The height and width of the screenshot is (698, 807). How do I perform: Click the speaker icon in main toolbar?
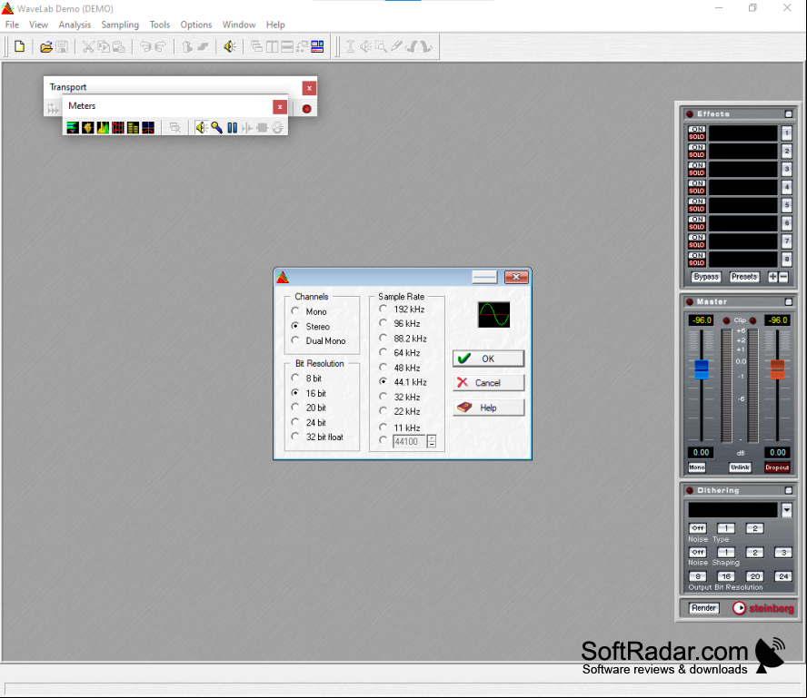(x=230, y=47)
